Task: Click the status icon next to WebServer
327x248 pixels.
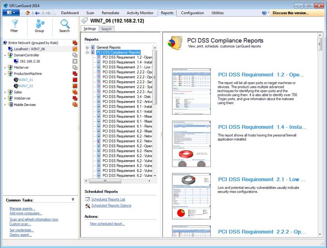Action: click(x=75, y=98)
